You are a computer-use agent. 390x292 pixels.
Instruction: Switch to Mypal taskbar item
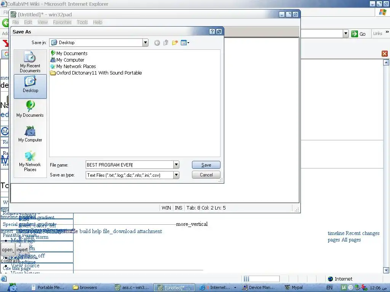tap(294, 287)
